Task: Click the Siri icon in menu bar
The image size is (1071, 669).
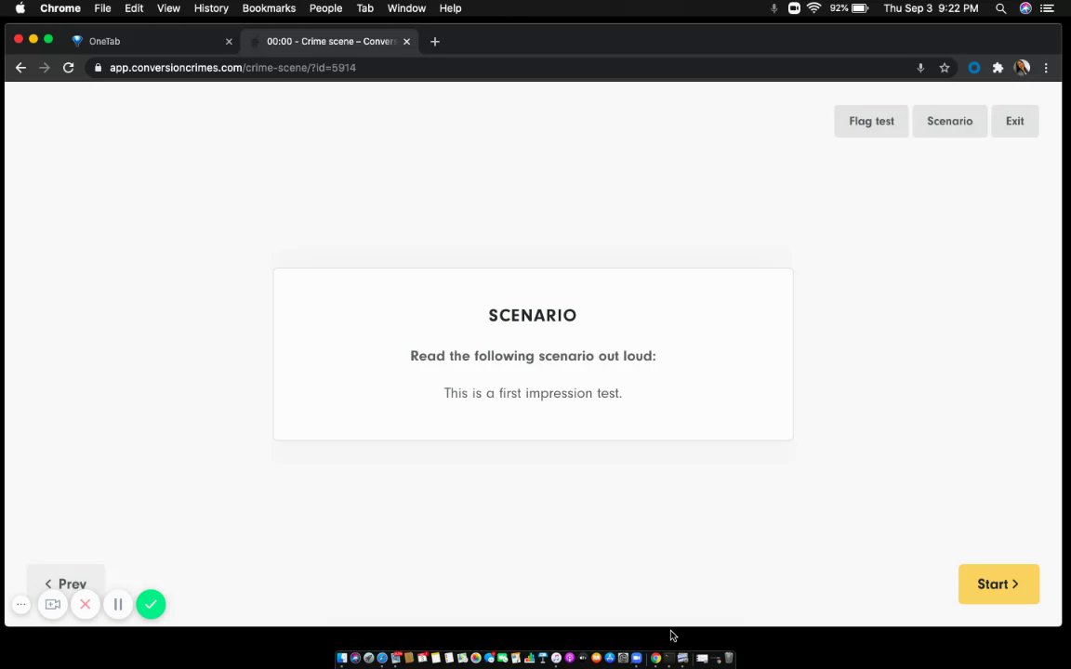Action: [x=1025, y=8]
